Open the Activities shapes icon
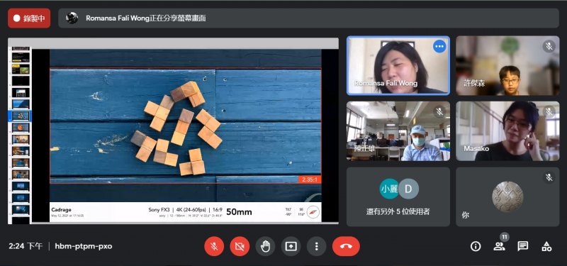 (x=546, y=246)
